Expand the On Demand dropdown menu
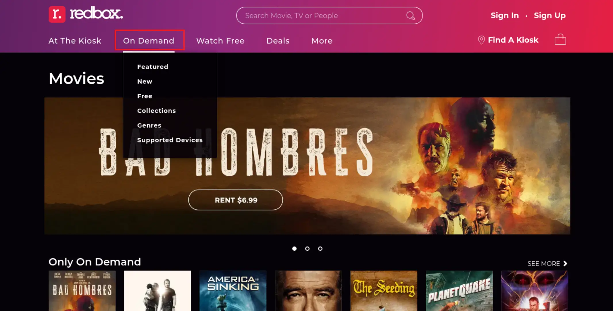613x311 pixels. pos(149,40)
